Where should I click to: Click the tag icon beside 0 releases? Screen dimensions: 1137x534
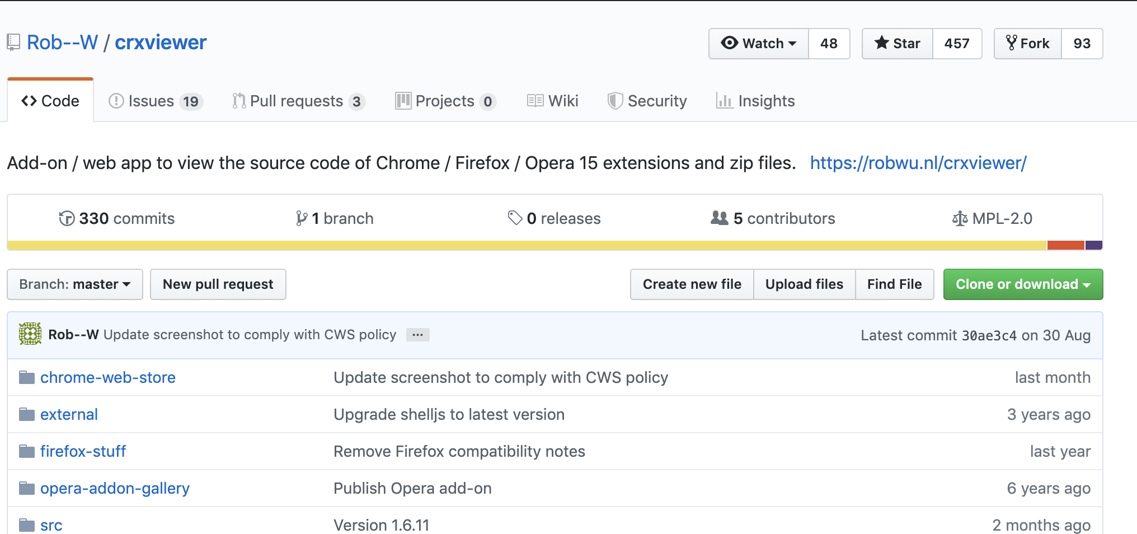coord(515,218)
